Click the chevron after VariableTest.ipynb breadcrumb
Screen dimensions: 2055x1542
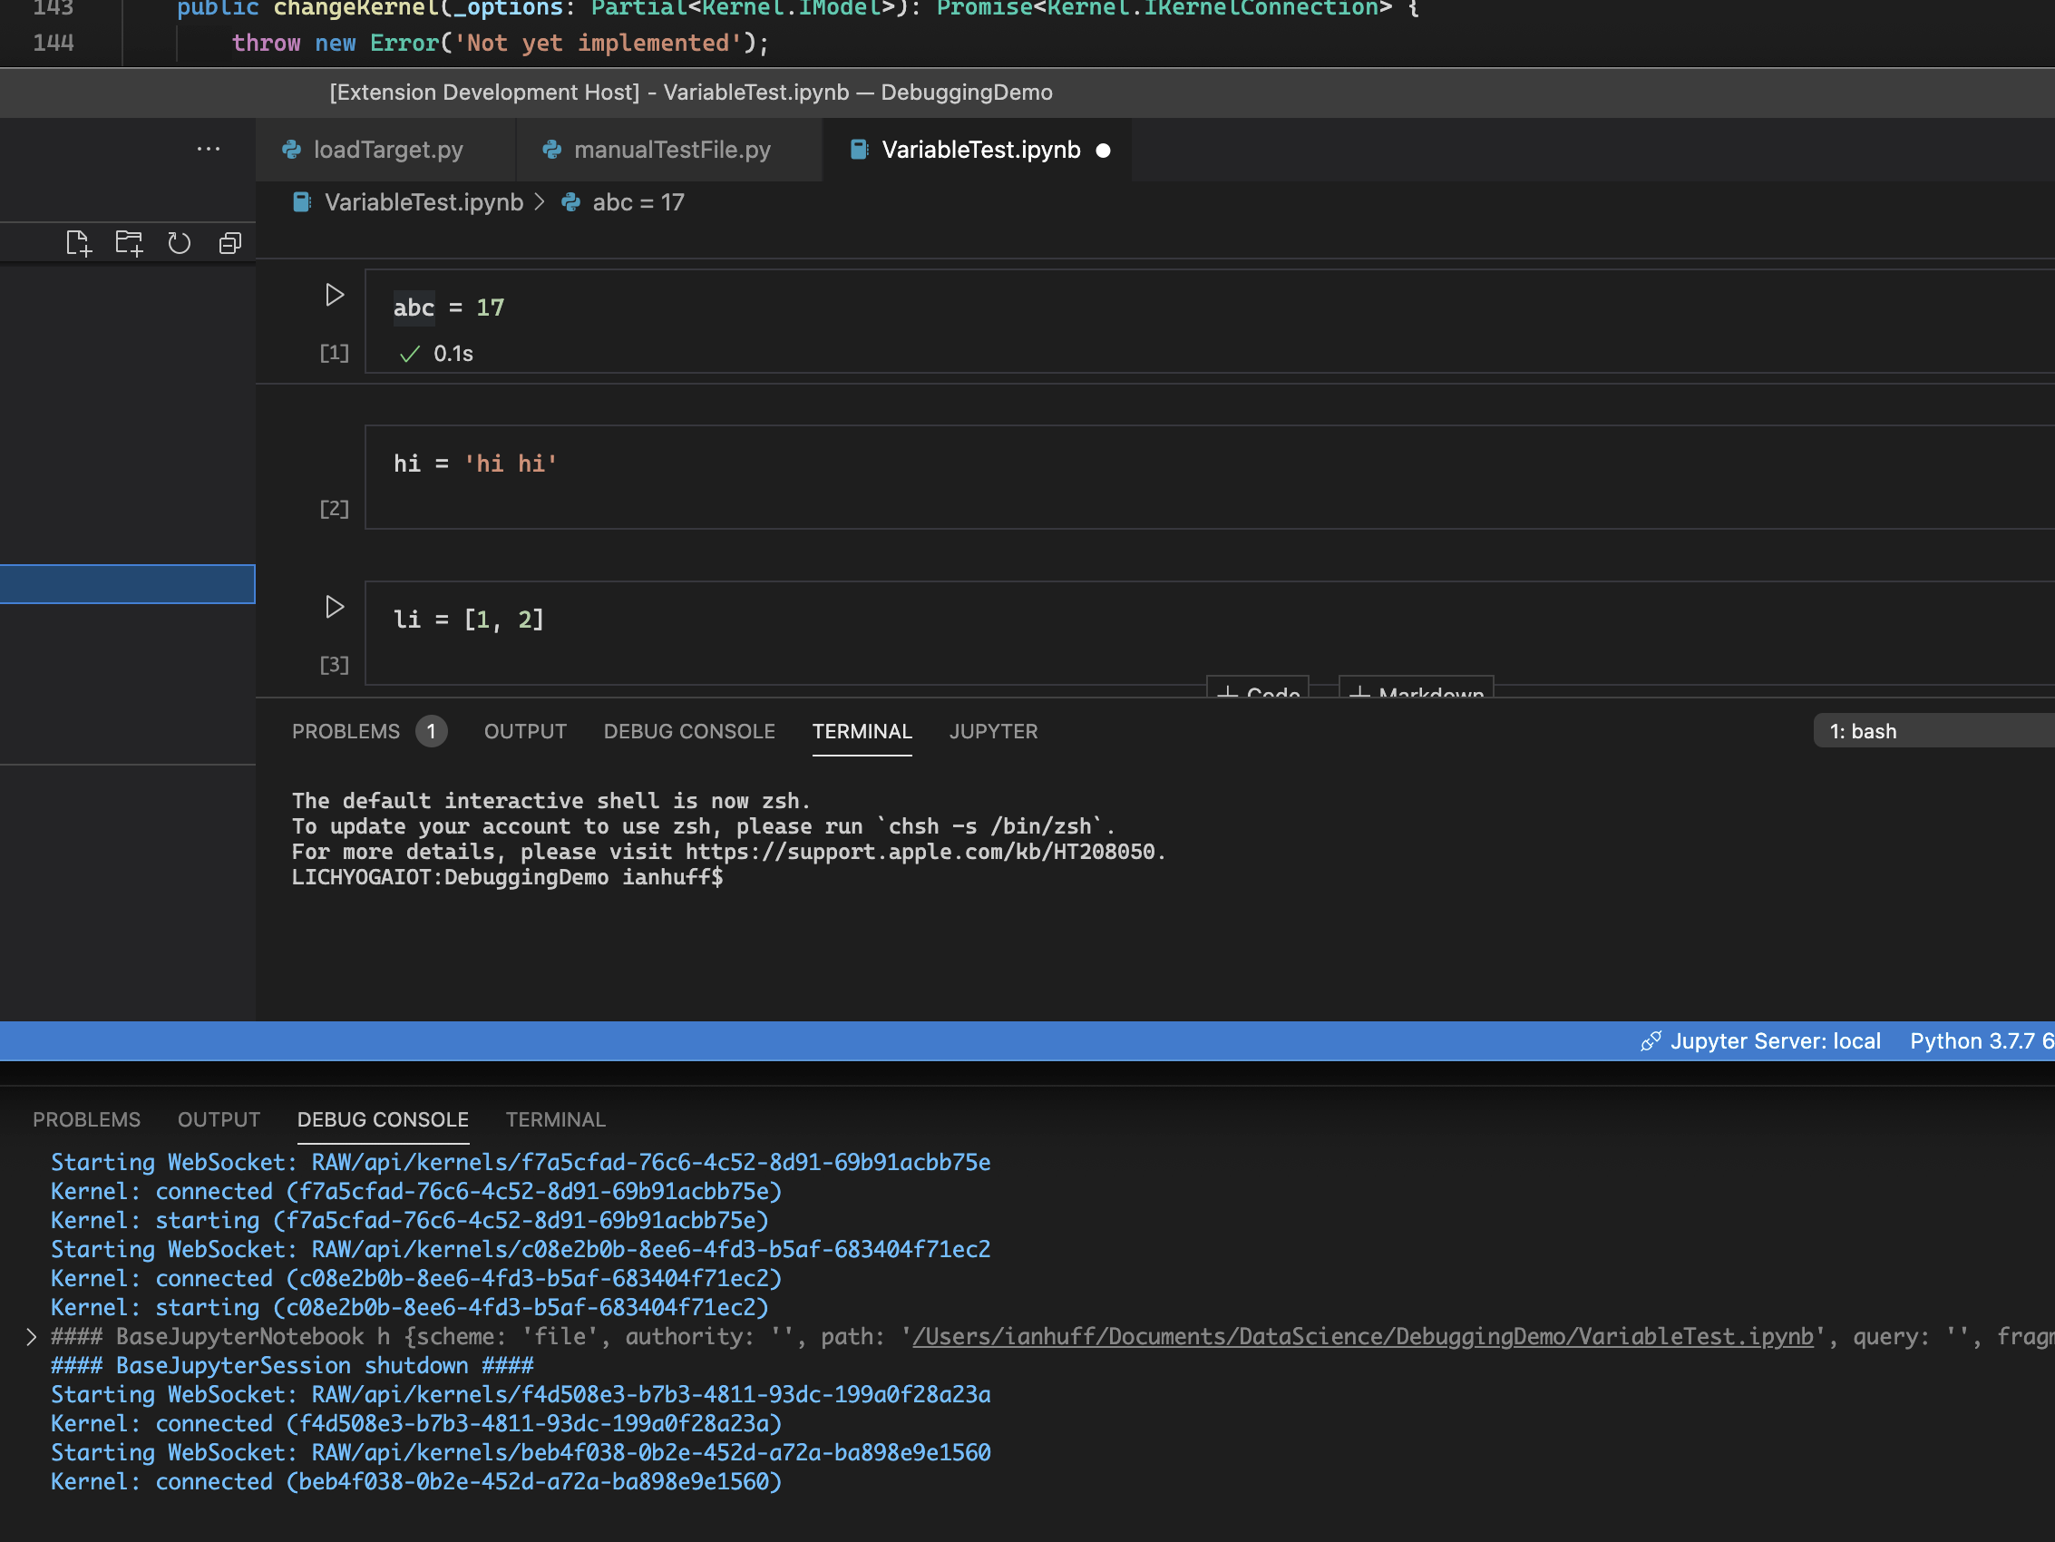point(540,201)
